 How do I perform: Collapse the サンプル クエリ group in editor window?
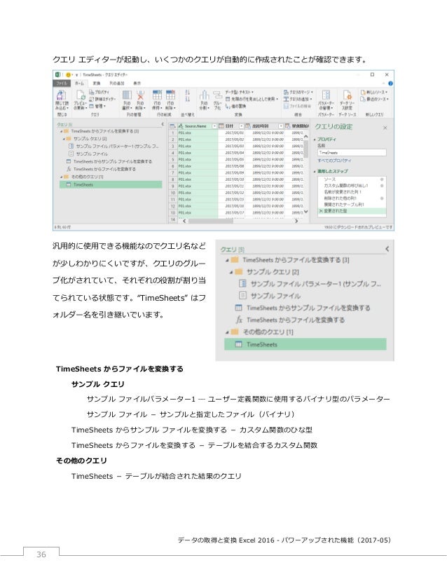(x=64, y=139)
